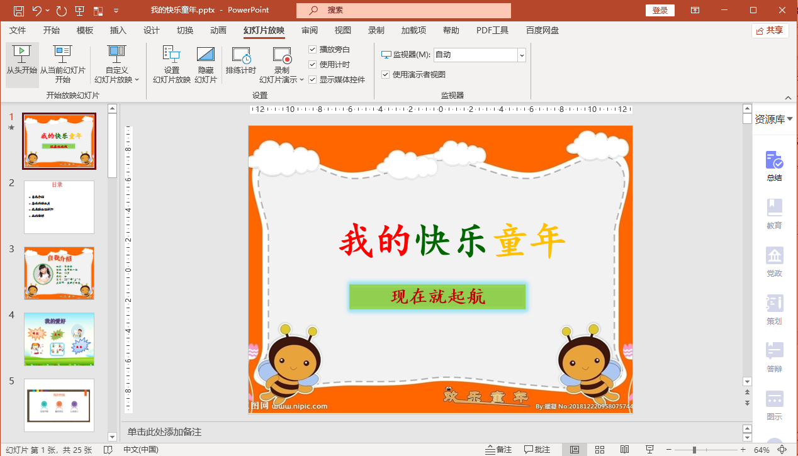Expand 录制幻灯片演示 dropdown arrow
The image size is (798, 456).
pos(301,80)
